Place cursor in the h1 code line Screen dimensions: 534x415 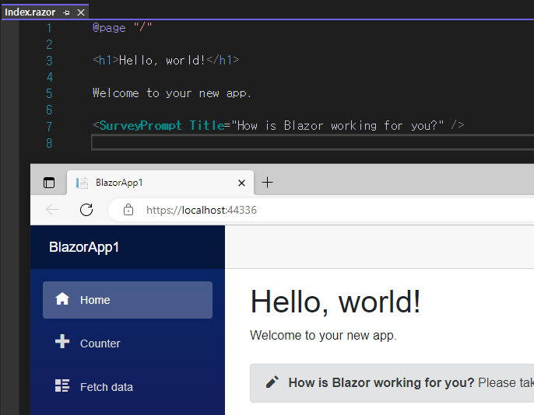pyautogui.click(x=166, y=60)
